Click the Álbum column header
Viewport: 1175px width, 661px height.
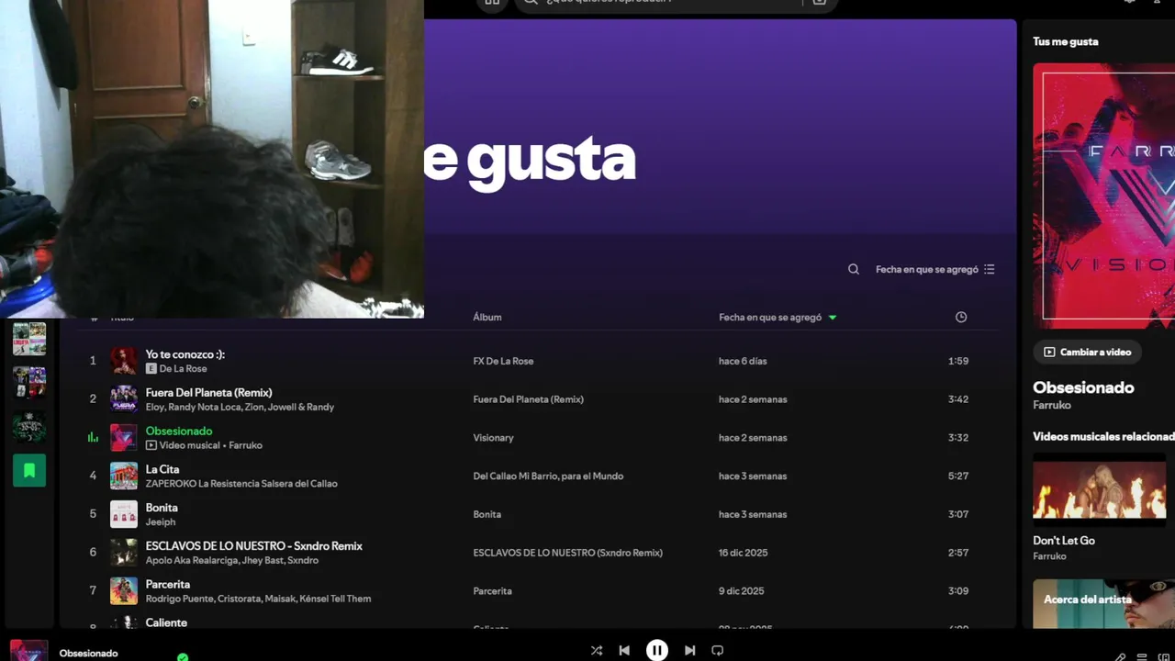point(487,317)
